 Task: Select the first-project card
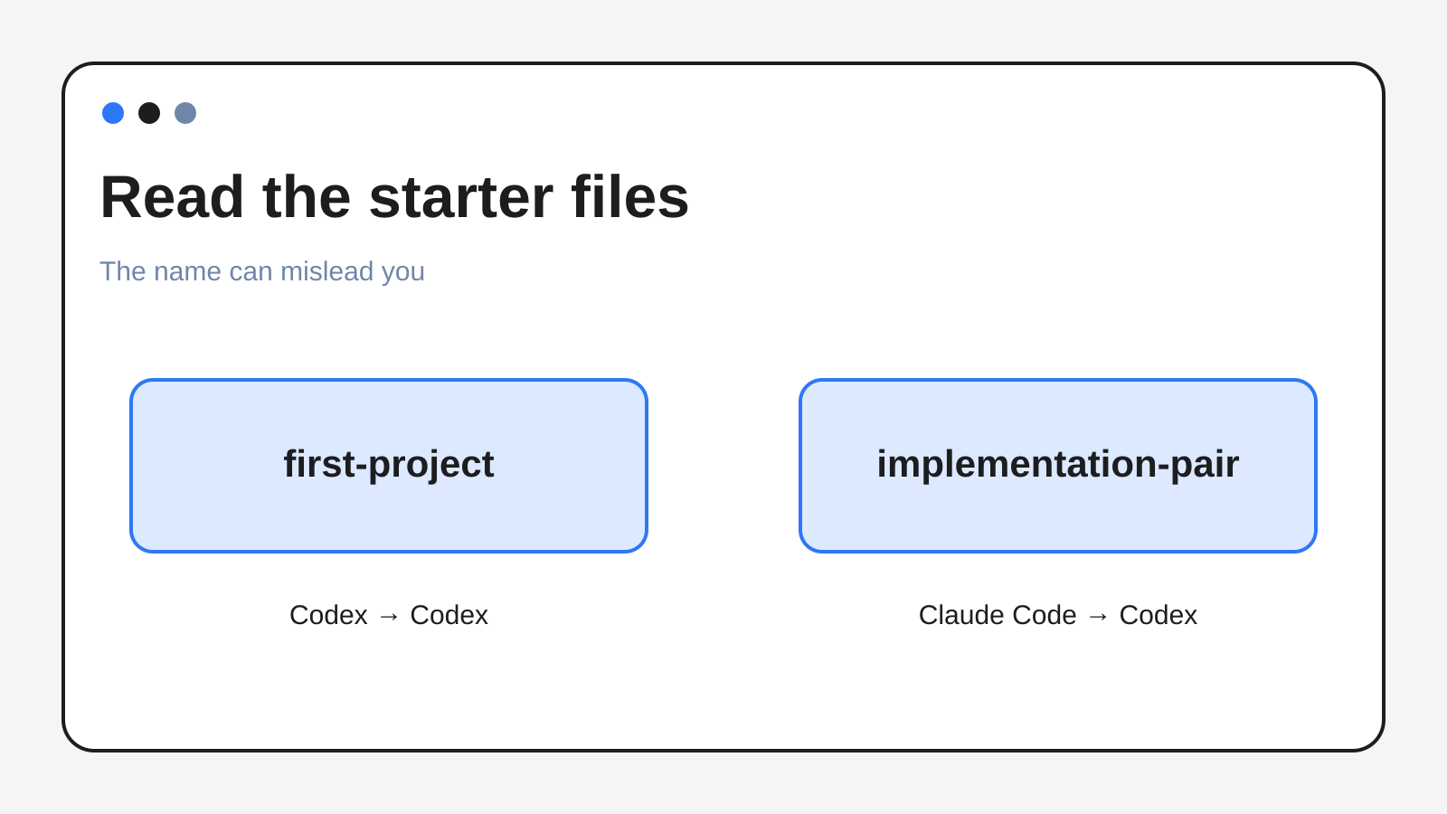389,466
